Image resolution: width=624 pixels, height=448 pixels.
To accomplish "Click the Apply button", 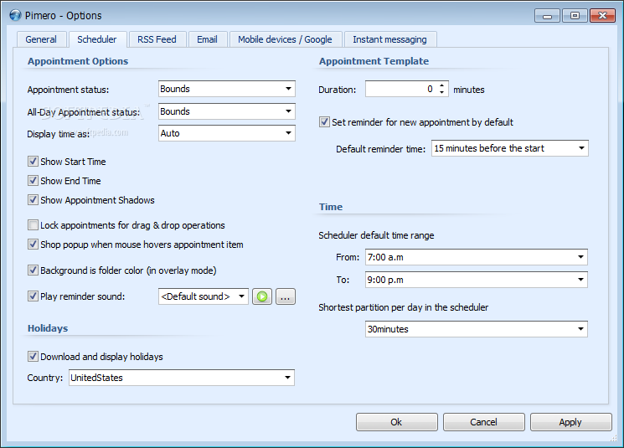I will 570,422.
